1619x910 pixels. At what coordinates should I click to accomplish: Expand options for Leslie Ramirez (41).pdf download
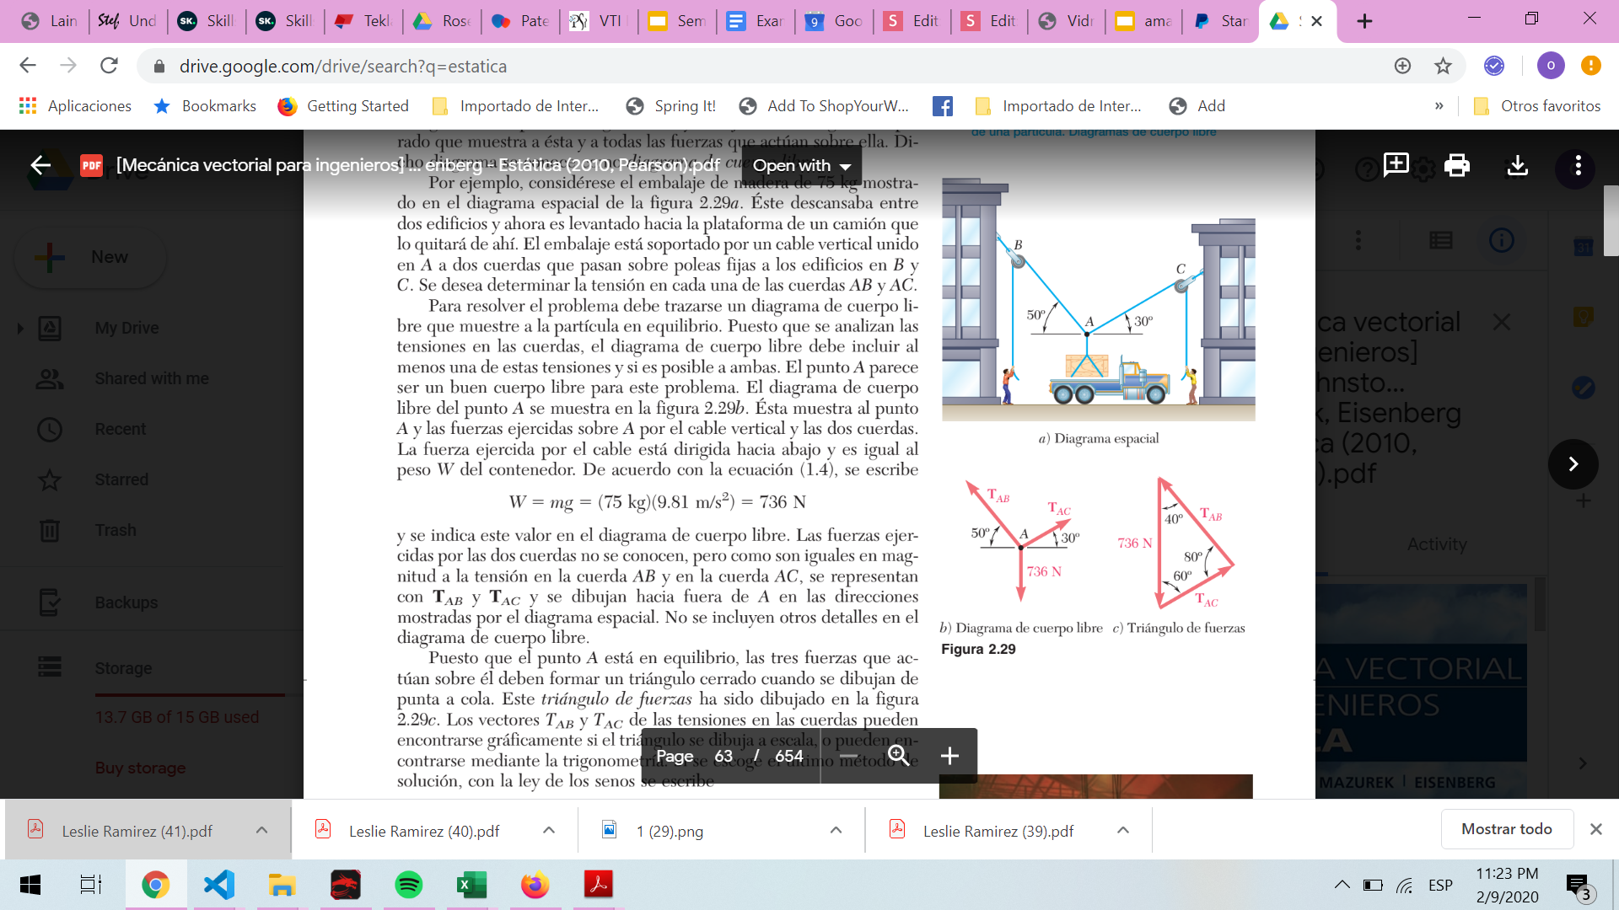coord(261,831)
